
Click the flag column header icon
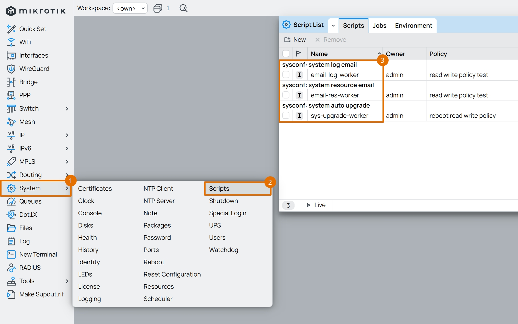click(298, 54)
